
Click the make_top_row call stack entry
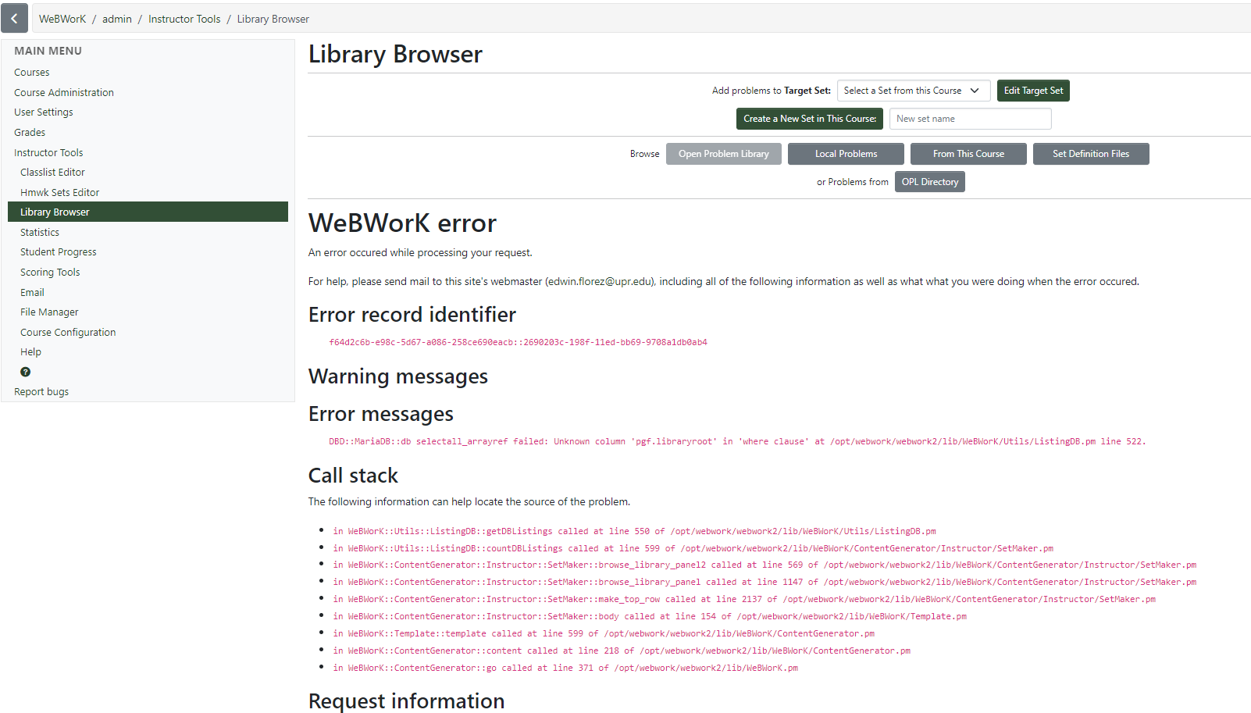(x=744, y=599)
